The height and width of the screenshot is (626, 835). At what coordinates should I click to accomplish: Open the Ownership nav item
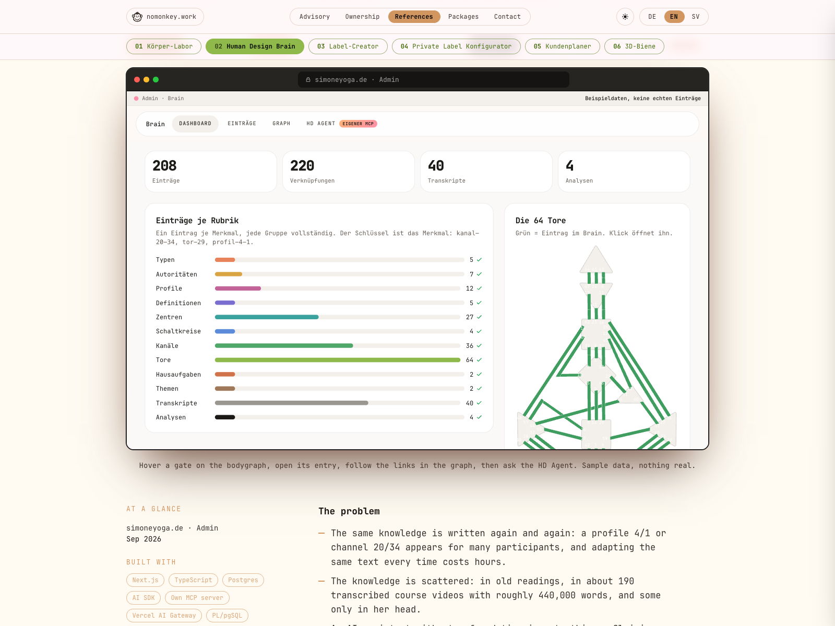(362, 17)
